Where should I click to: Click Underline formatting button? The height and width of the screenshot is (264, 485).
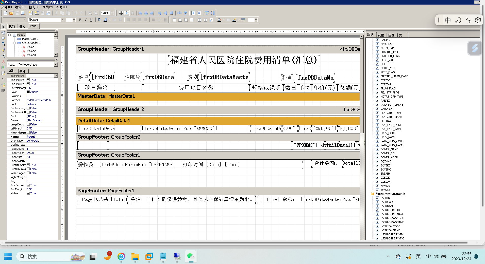(91, 20)
